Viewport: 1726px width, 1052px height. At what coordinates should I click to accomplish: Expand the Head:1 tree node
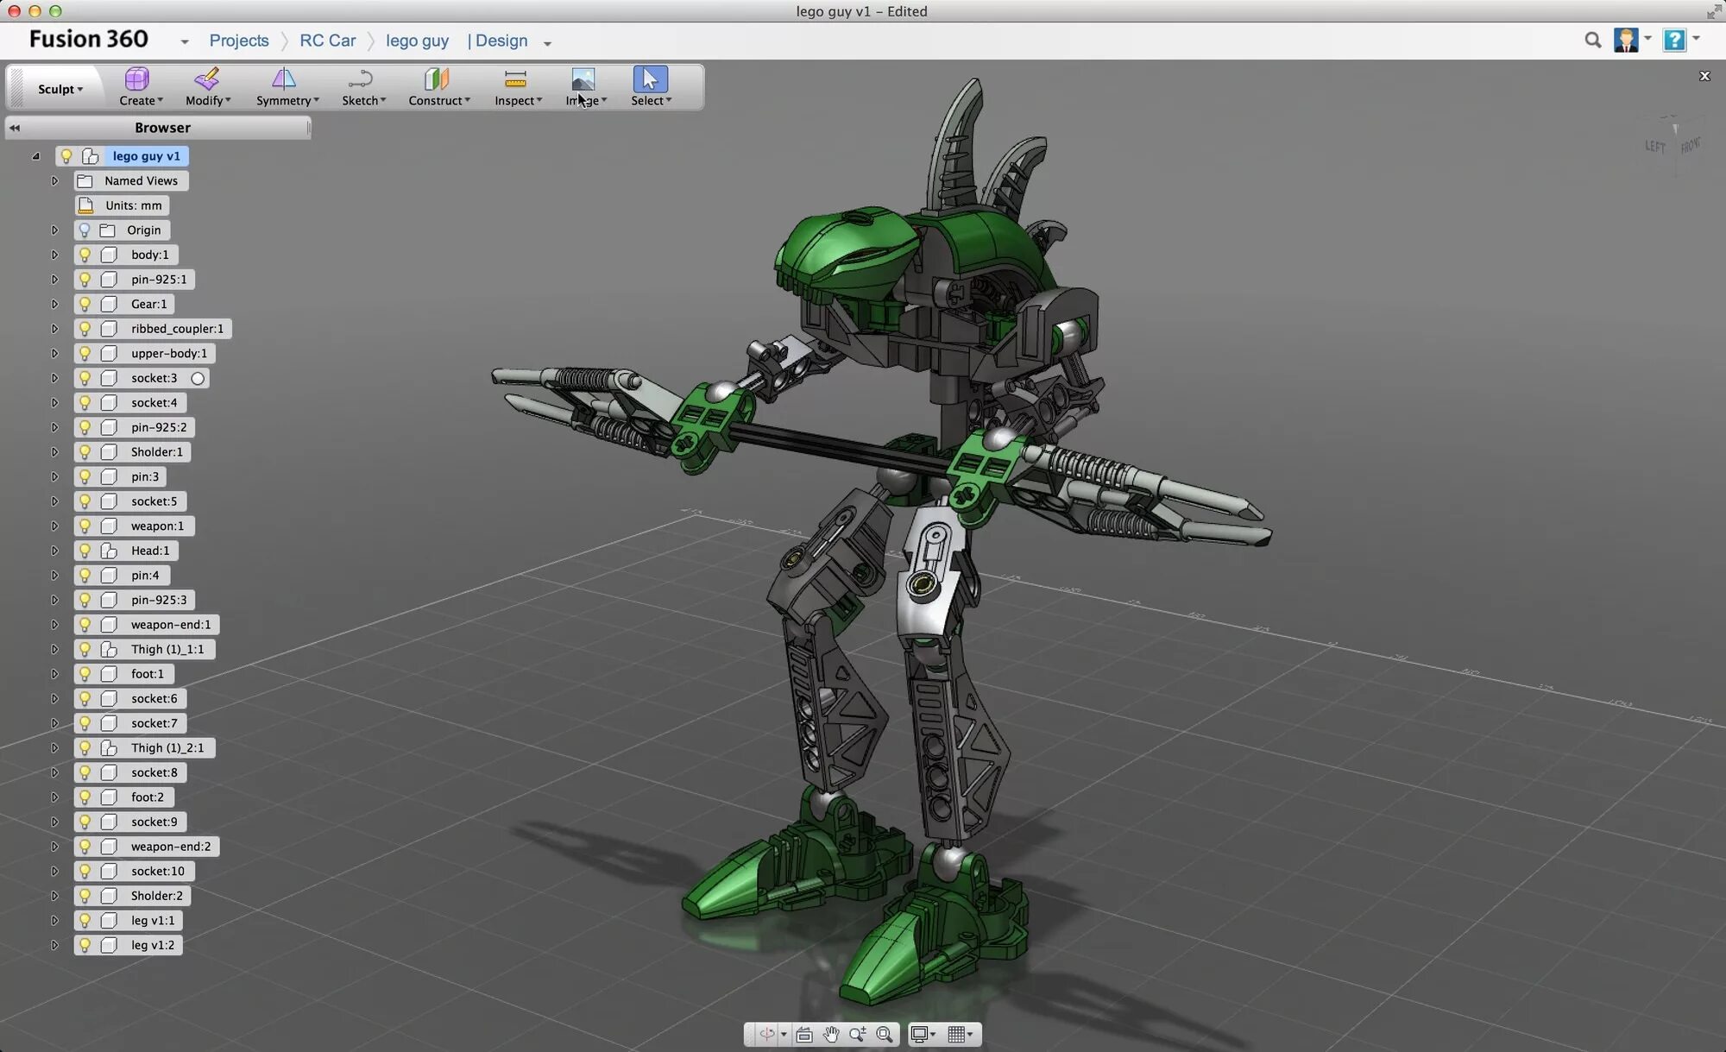tap(54, 551)
